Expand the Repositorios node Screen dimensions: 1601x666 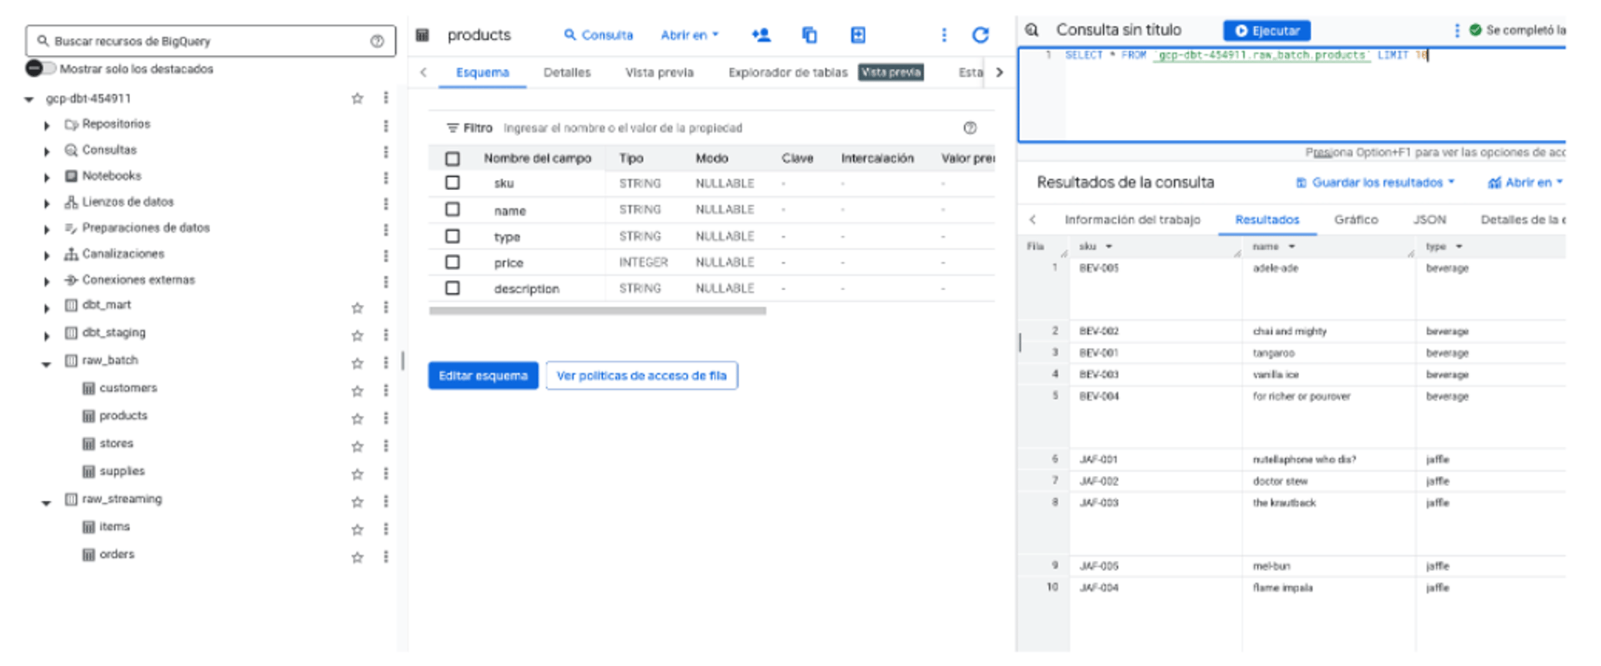pos(47,126)
